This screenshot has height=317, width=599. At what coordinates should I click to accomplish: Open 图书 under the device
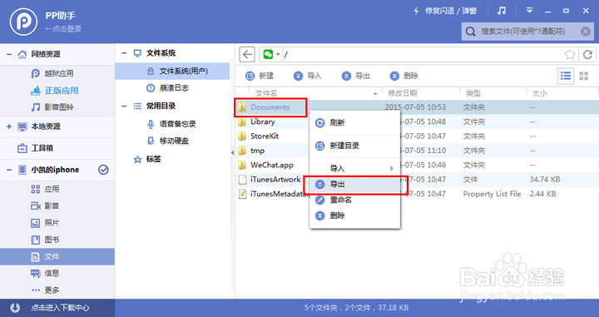[x=45, y=240]
